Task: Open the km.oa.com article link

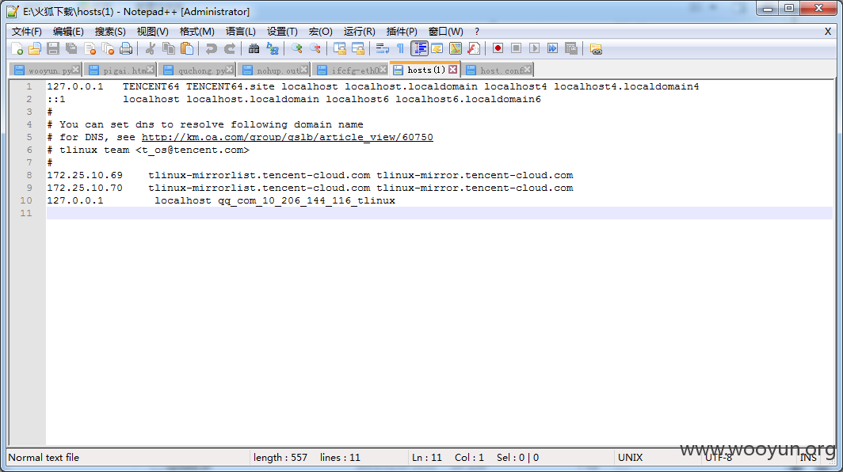Action: pyautogui.click(x=287, y=137)
